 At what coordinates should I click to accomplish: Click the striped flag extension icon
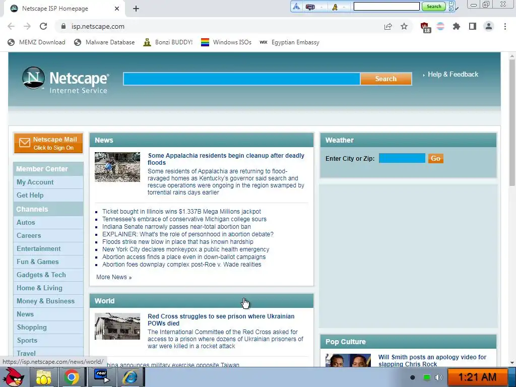click(440, 26)
